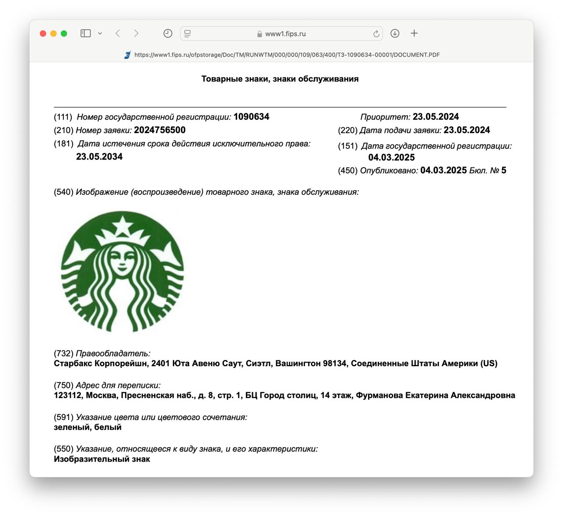Go back to the previous page
Screen dimensions: 563x516
117,33
